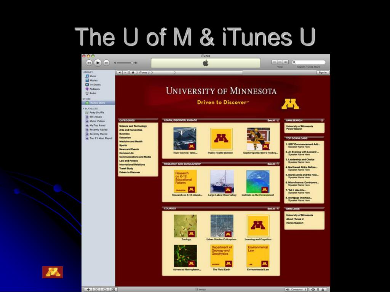Open the River Stories thumbnail
Screen dimensions: 390x292
coord(185,138)
